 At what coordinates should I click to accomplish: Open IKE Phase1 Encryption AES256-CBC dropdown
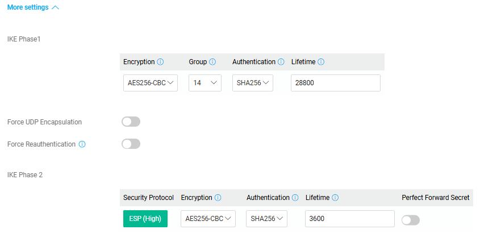[x=151, y=83]
